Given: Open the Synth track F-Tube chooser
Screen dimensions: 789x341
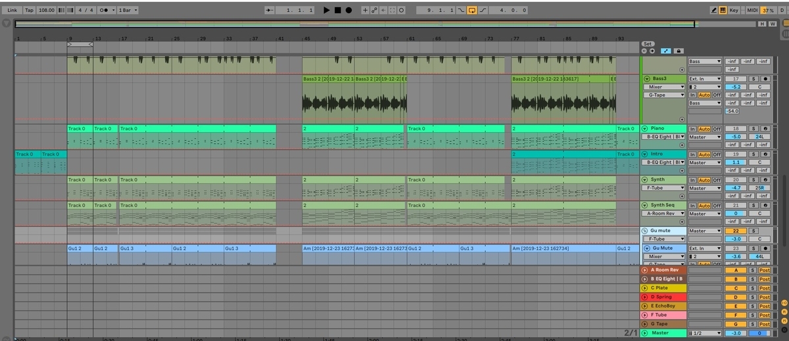Looking at the screenshot, I should point(664,188).
